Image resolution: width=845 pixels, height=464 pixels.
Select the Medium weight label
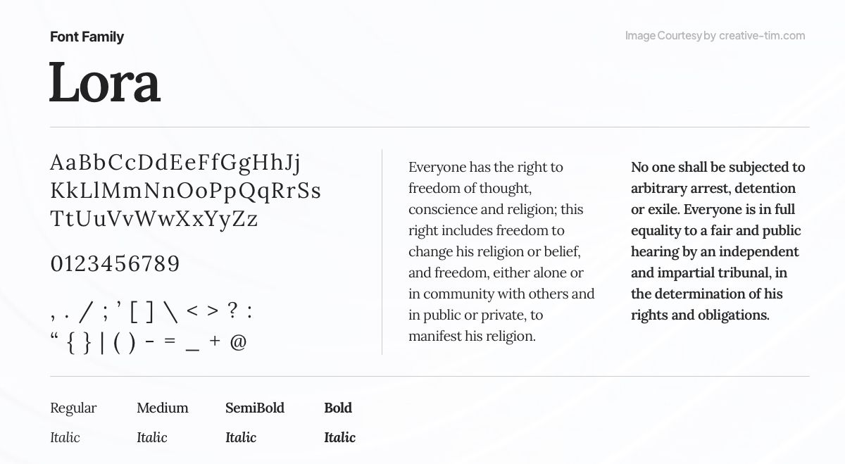pyautogui.click(x=163, y=408)
